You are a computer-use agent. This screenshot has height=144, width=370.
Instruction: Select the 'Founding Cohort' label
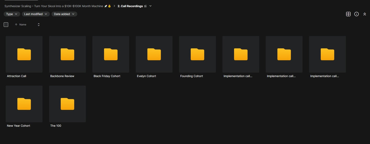(x=192, y=76)
